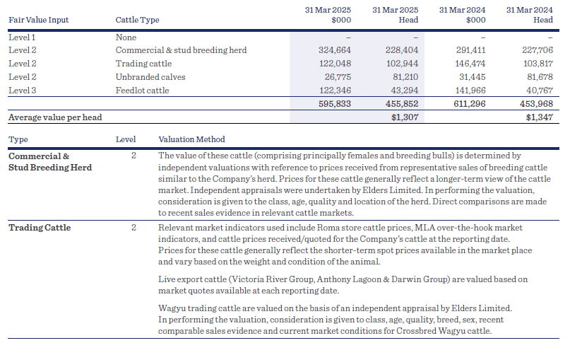Select the Commercial & Stud Breeding Herd heading

click(x=49, y=161)
